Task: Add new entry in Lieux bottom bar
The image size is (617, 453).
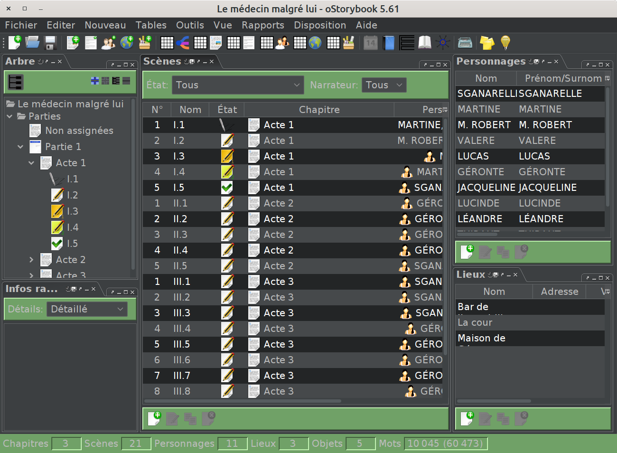Action: pos(467,418)
